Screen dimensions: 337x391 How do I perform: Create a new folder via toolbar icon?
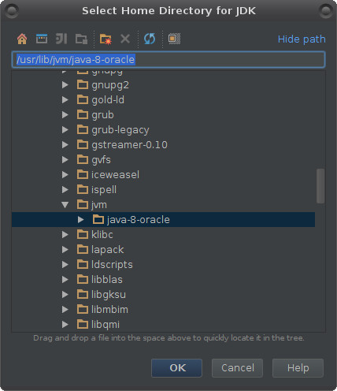coord(106,39)
